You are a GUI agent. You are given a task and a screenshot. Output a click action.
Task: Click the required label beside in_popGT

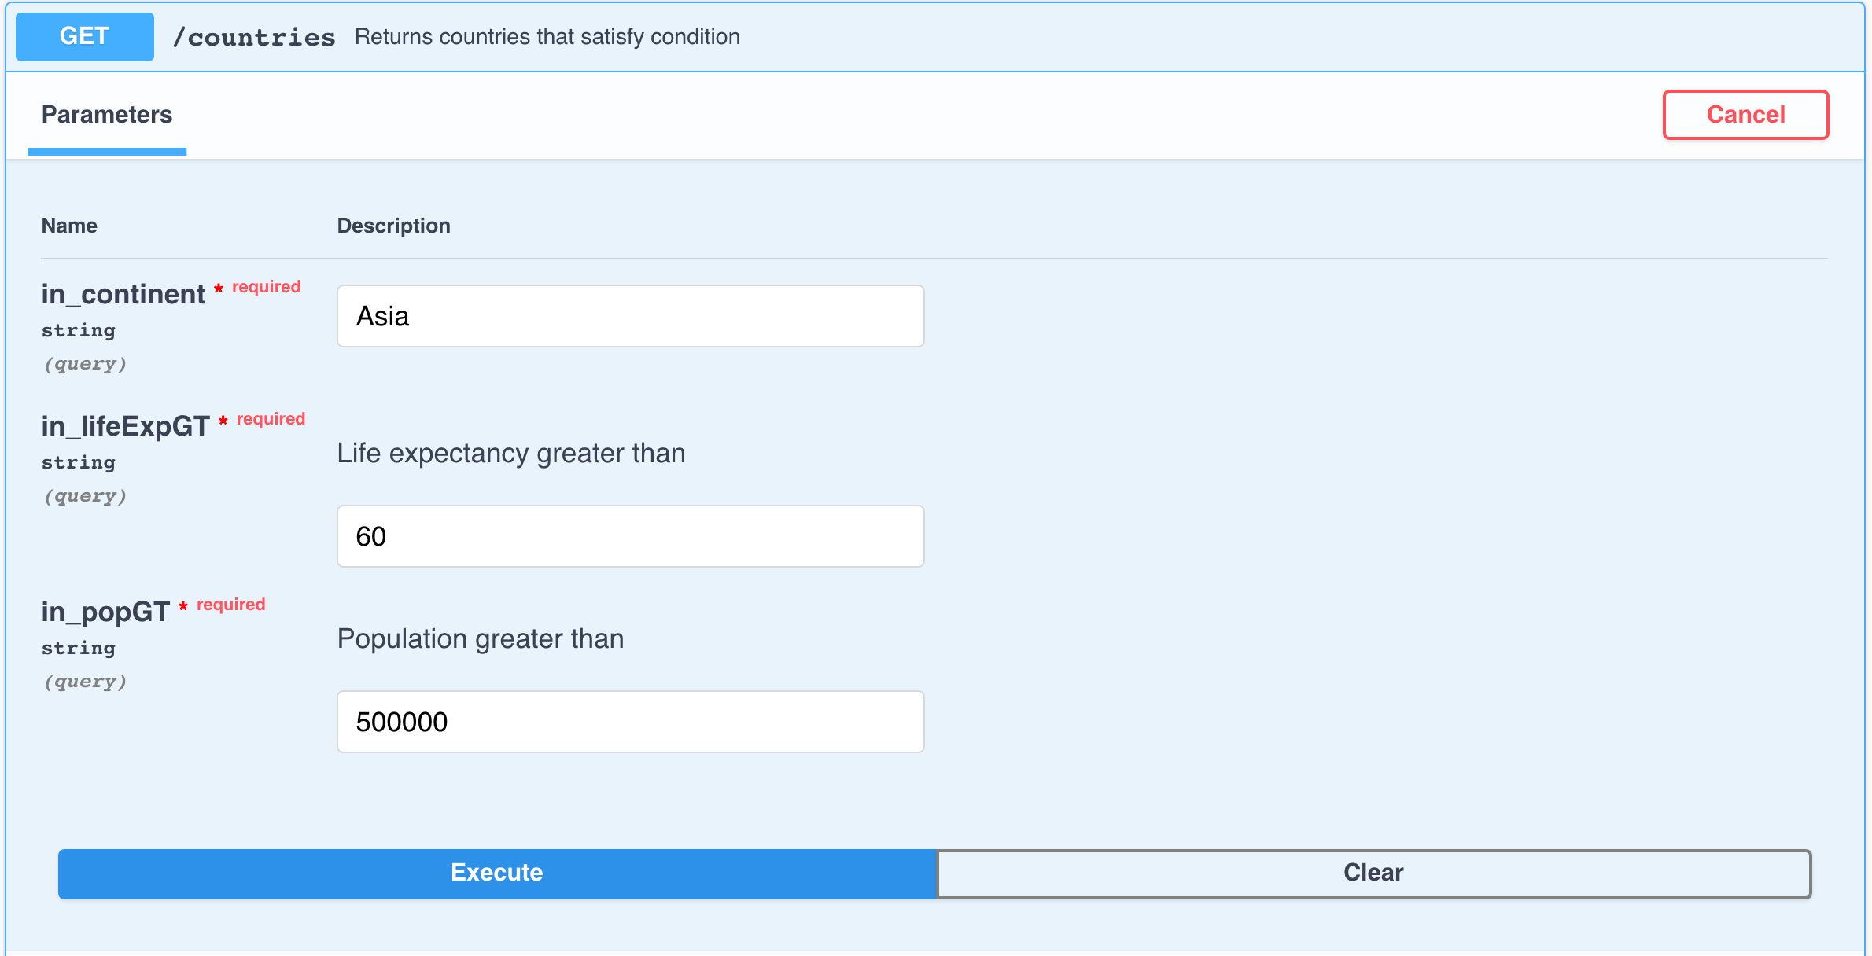[x=231, y=605]
